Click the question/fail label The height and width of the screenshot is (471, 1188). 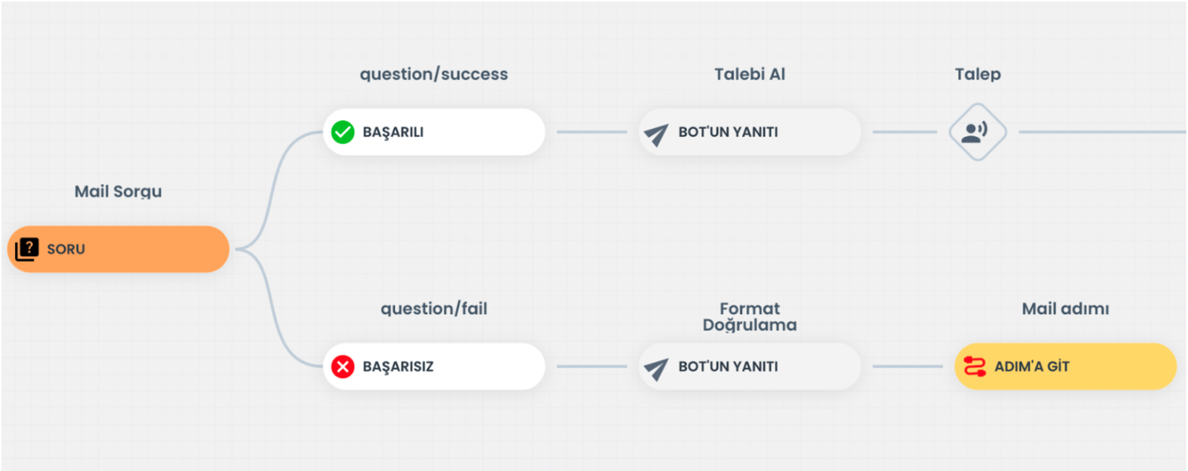point(434,309)
